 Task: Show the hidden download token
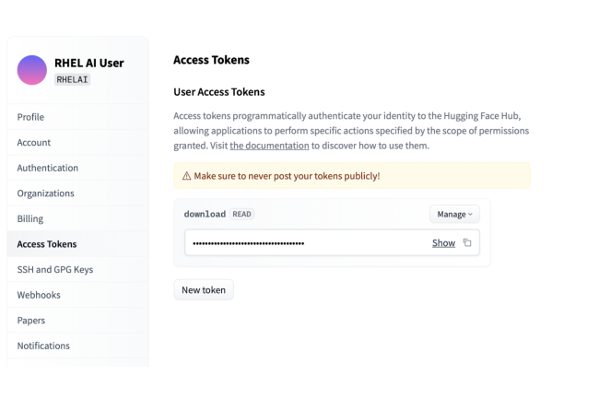443,243
